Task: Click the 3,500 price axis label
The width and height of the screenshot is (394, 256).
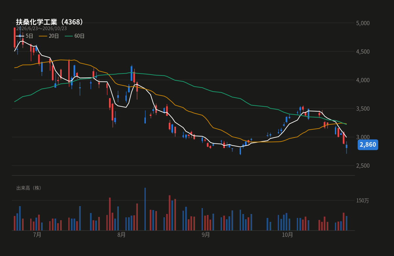Action: pyautogui.click(x=363, y=109)
